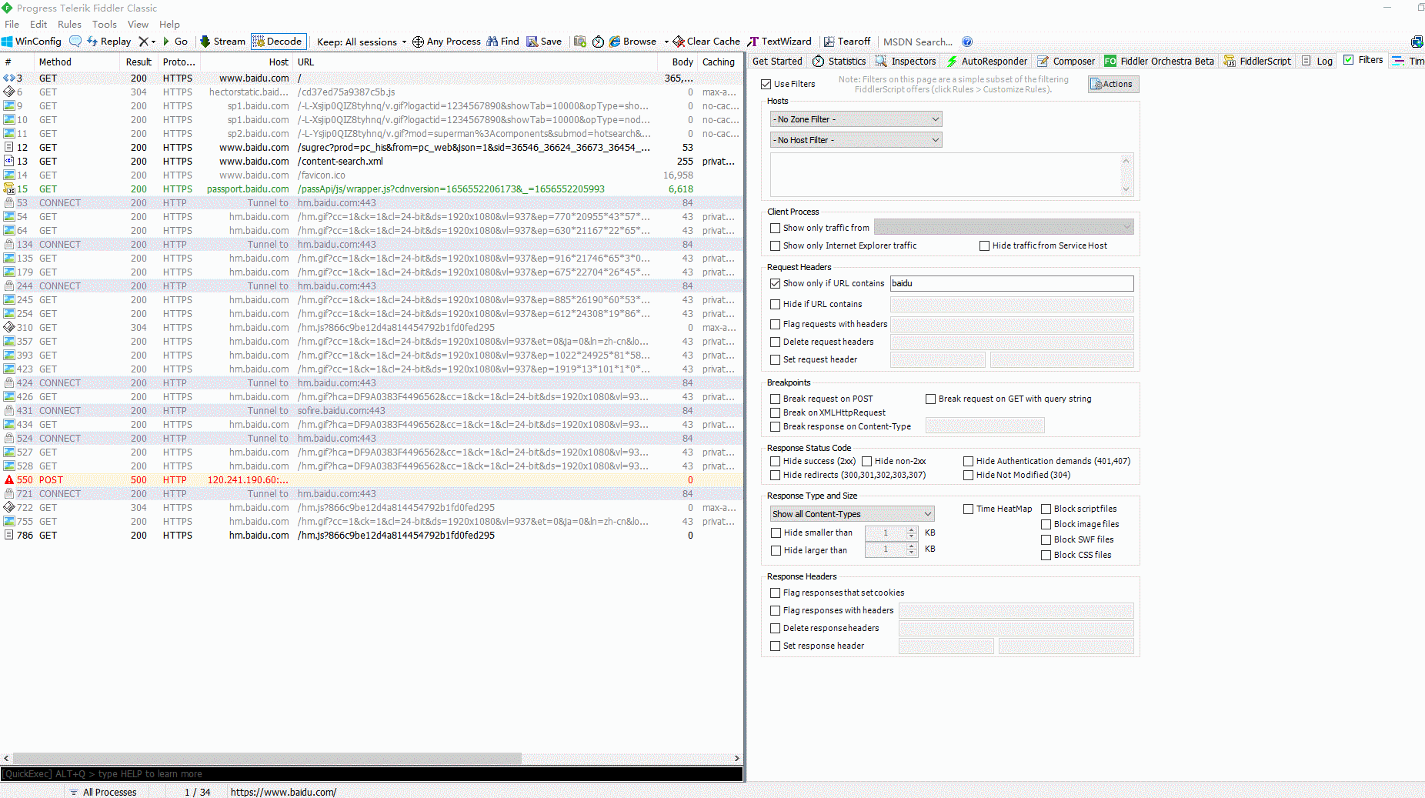Launch Browse from toolbar

coord(632,42)
